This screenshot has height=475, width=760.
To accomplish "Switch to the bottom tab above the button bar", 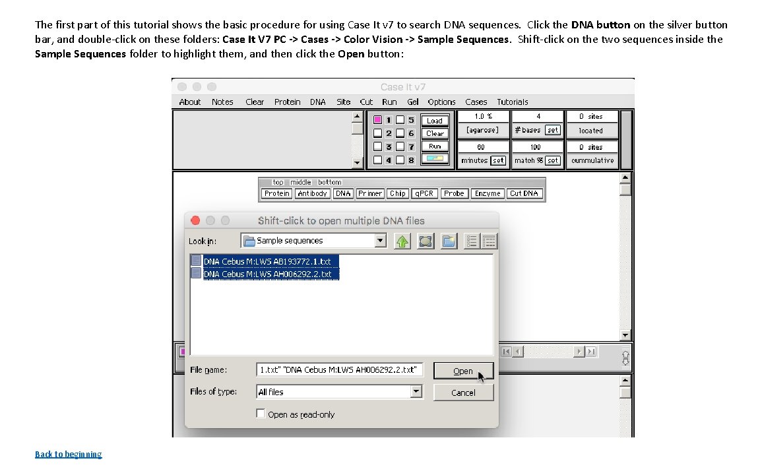I will tap(329, 182).
